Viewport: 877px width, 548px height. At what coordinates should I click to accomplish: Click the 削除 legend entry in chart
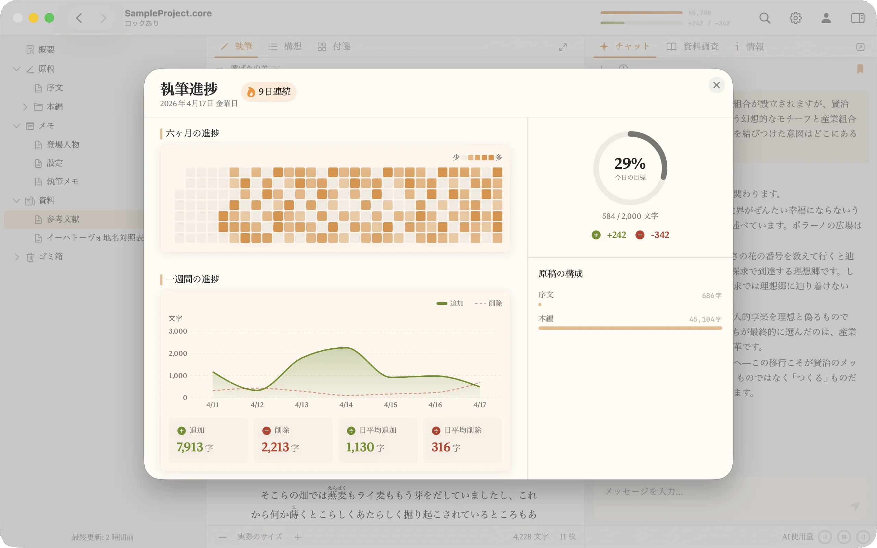click(488, 303)
